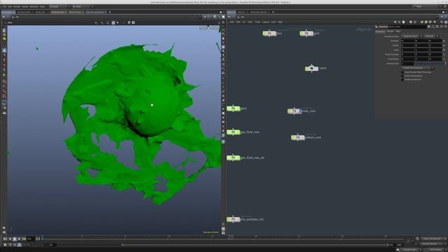Click on the timeline frame ruler
This screenshot has height=252, width=448.
coord(223,238)
